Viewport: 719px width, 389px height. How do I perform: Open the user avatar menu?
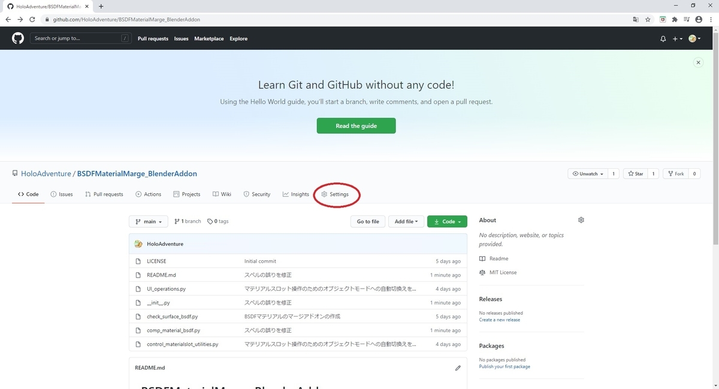[x=694, y=38]
